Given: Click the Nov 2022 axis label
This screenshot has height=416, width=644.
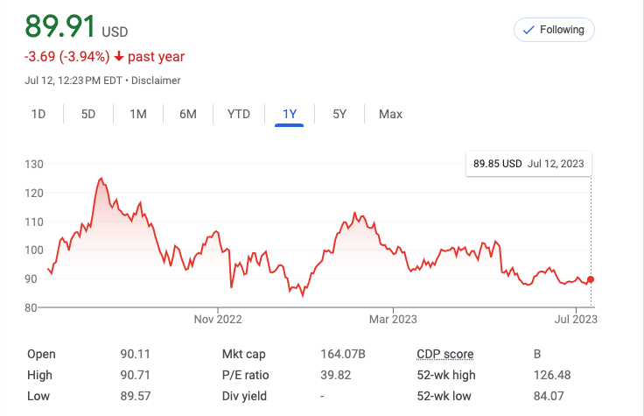Looking at the screenshot, I should [217, 318].
